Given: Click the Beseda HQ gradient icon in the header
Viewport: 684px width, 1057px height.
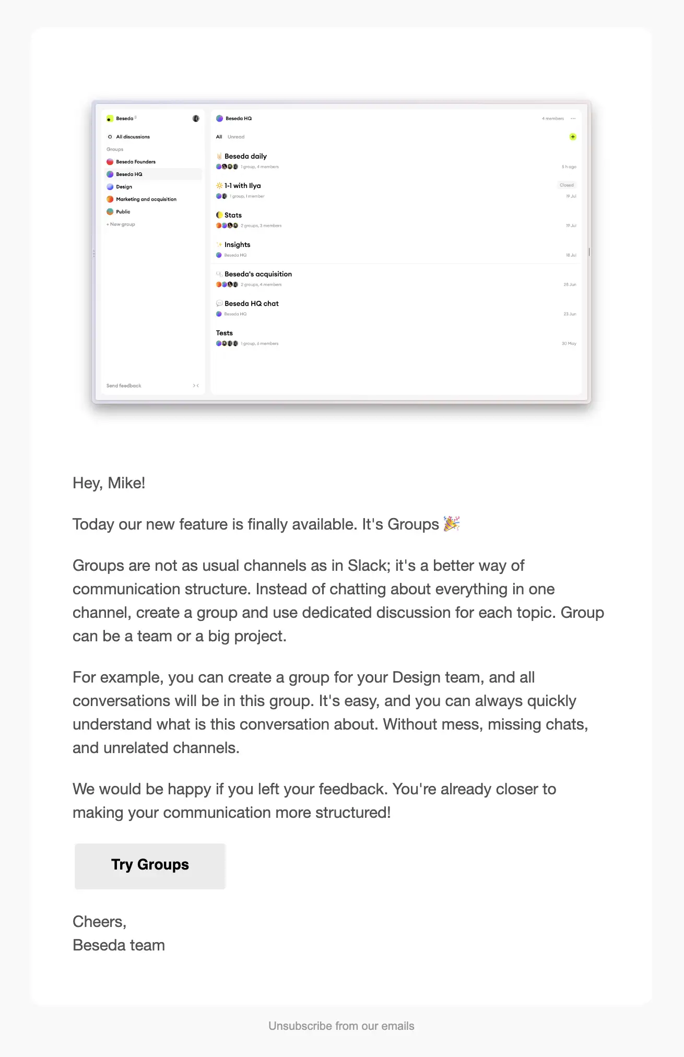Looking at the screenshot, I should coord(219,118).
